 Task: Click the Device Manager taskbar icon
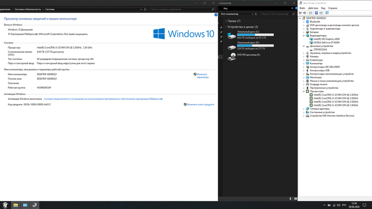(x=35, y=205)
